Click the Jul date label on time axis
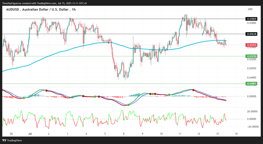 pyautogui.click(x=30, y=134)
